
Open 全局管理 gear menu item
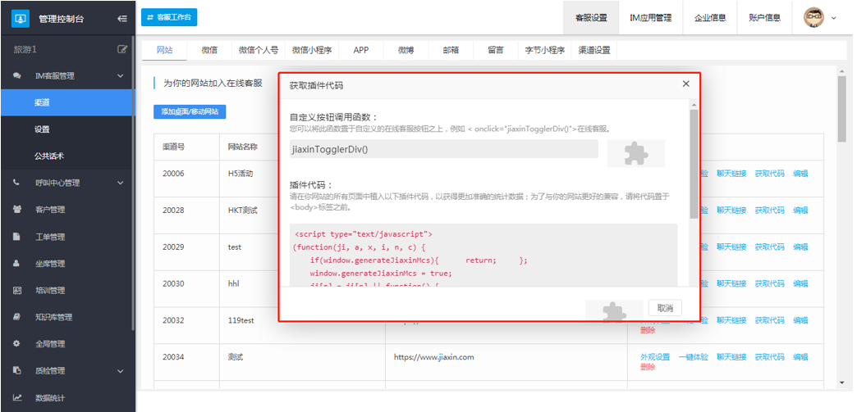click(48, 344)
